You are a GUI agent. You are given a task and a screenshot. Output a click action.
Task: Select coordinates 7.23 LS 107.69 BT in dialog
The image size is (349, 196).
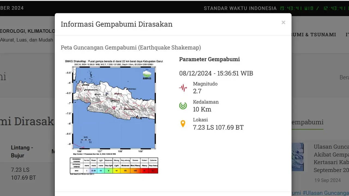point(218,127)
